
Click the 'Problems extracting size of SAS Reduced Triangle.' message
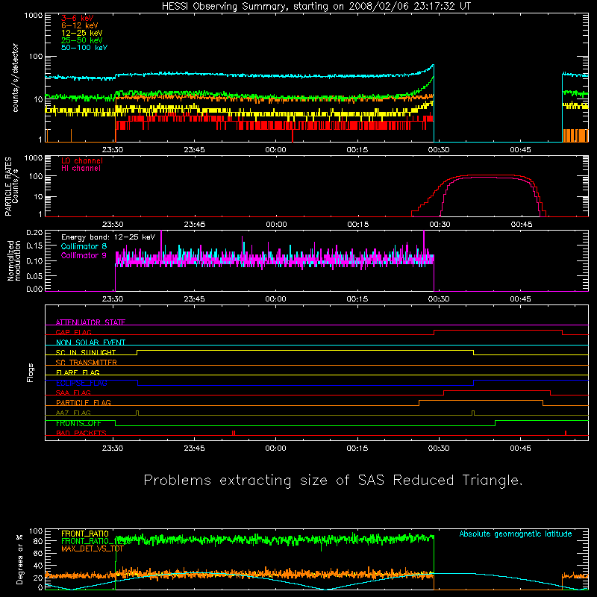[x=333, y=481]
